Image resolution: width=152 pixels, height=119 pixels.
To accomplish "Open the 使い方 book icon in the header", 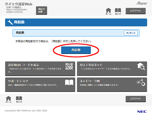I will click(118, 11).
